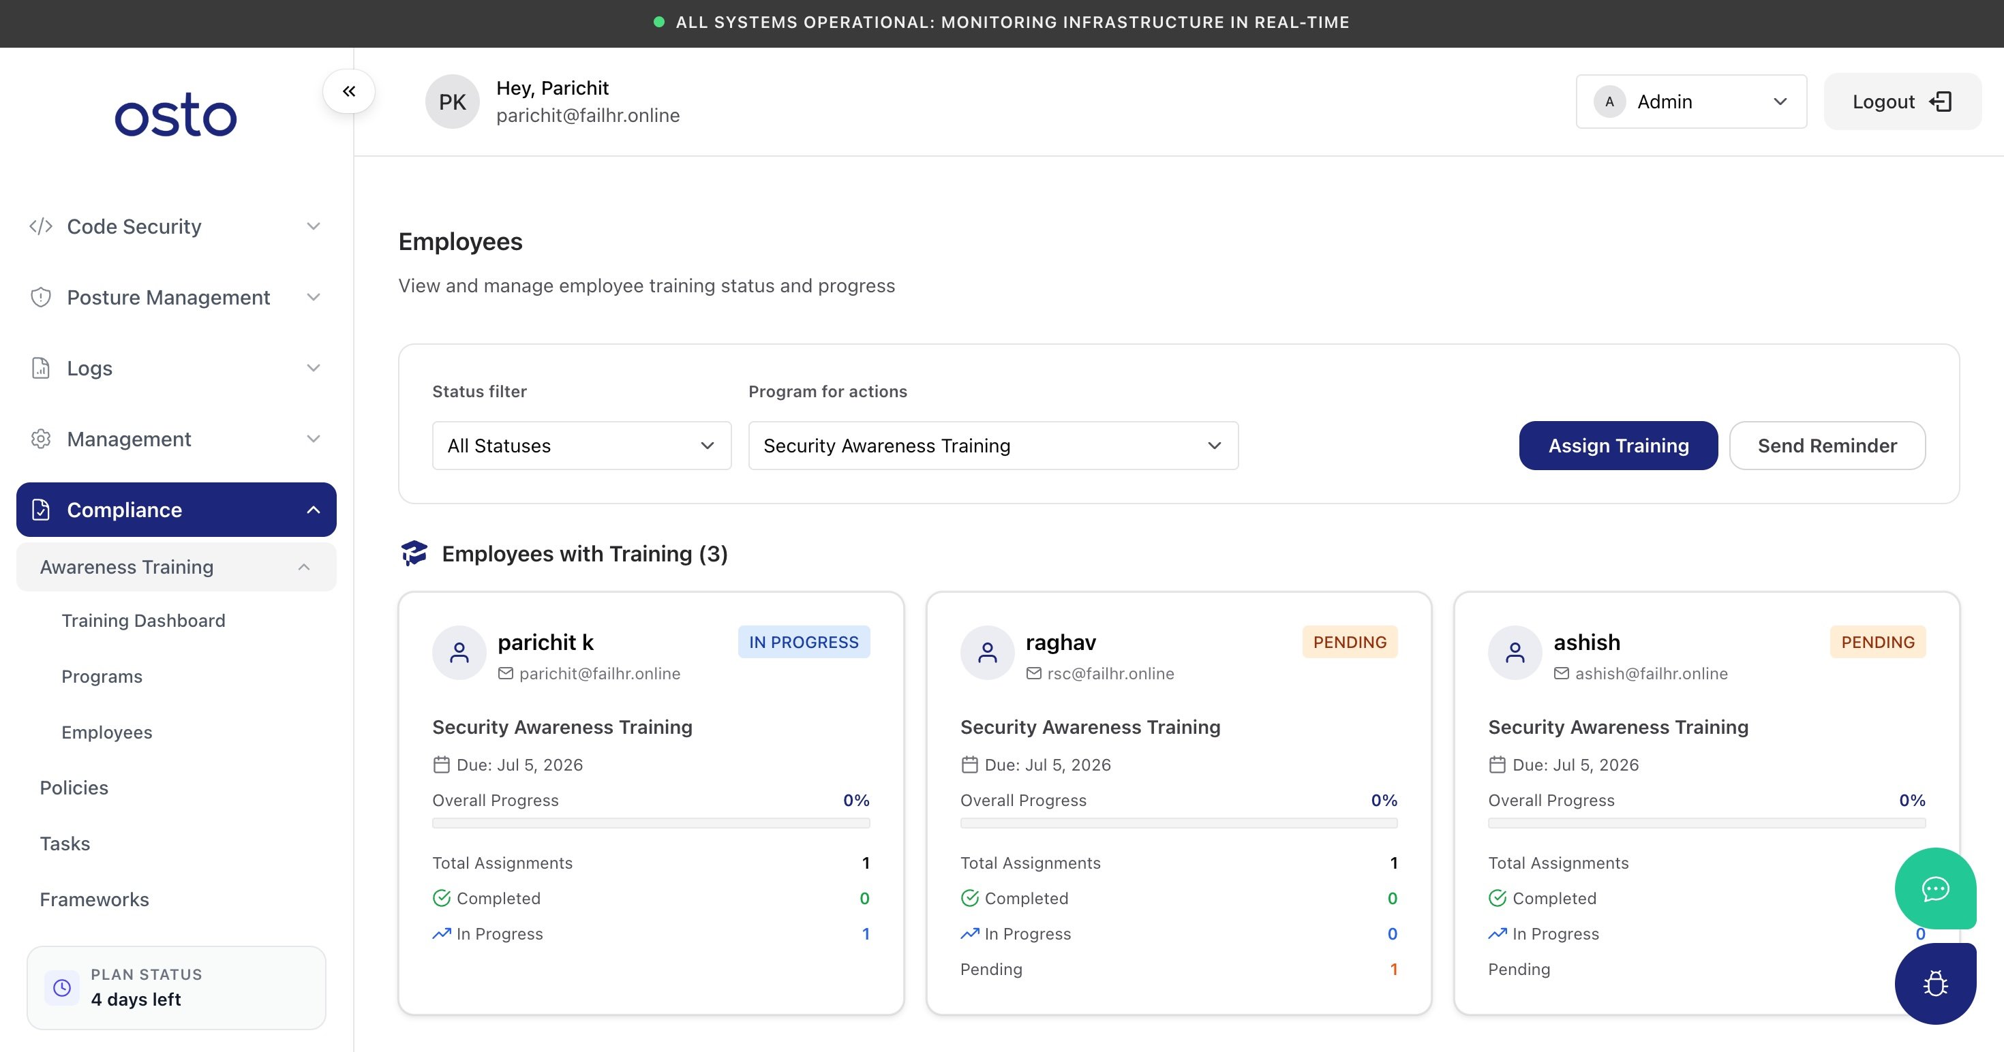
Task: Click ashish's PENDING status badge
Action: point(1877,643)
